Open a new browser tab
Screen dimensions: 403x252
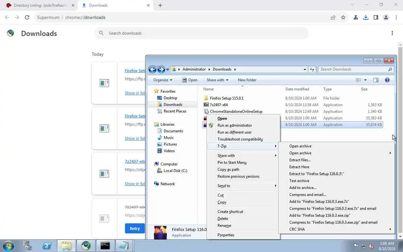(160, 5)
